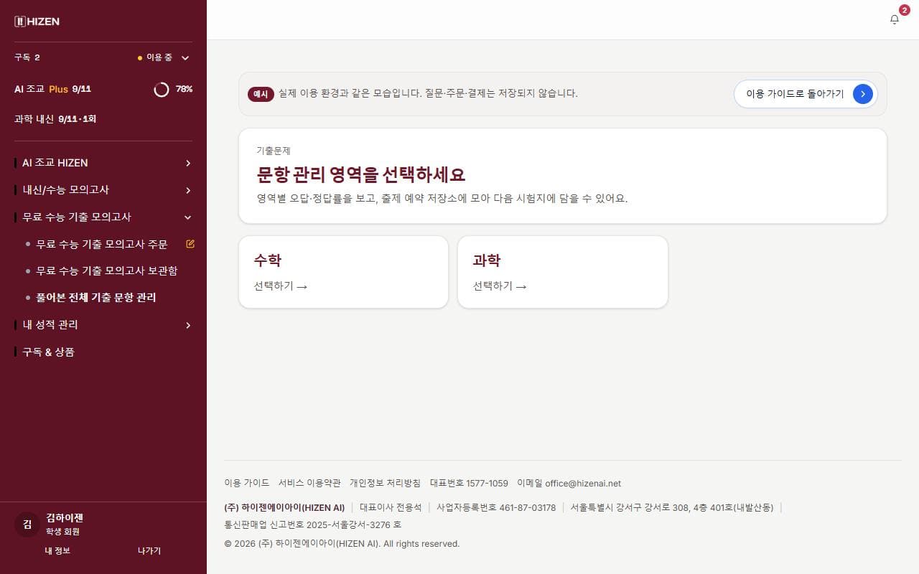The image size is (919, 574).
Task: Click the edit icon beside 무료 수능 기출 모의고사 주문
Action: [x=190, y=244]
